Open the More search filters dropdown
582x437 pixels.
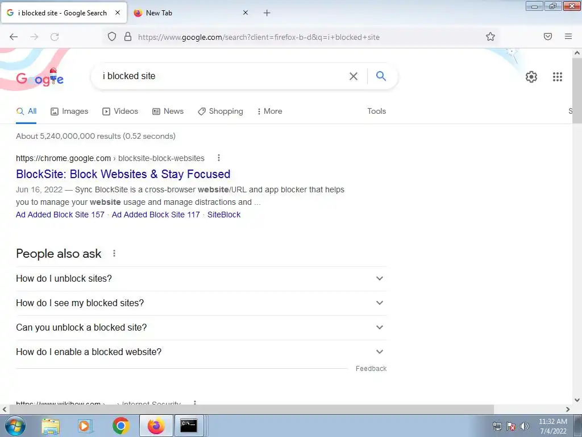point(269,111)
